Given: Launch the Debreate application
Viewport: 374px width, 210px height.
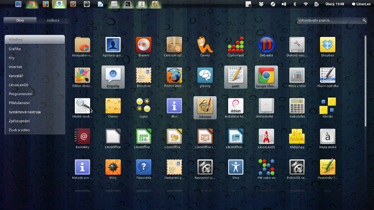Looking at the screenshot, I should click(x=266, y=46).
